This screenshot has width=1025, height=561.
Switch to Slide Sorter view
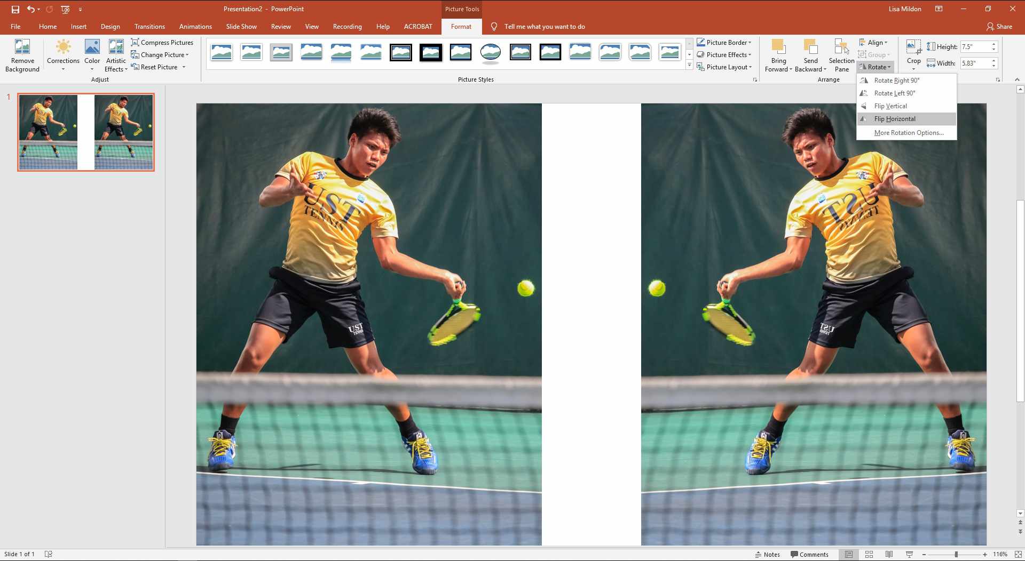tap(869, 555)
